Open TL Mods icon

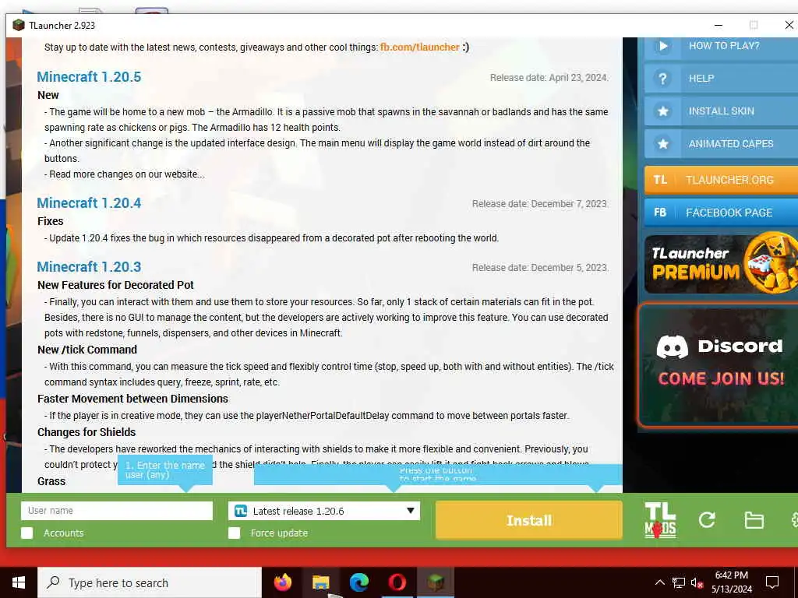[x=659, y=520]
